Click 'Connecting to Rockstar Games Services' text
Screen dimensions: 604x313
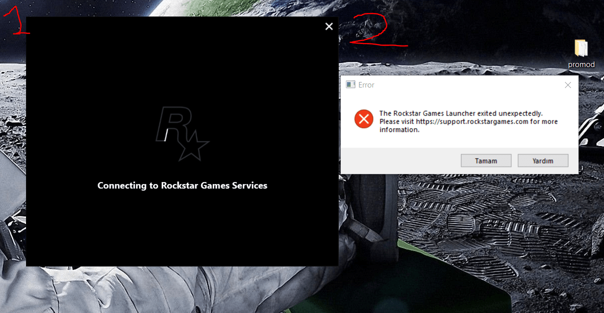pyautogui.click(x=182, y=185)
